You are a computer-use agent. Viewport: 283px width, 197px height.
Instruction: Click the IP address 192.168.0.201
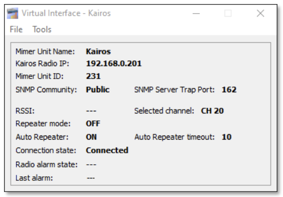[x=114, y=63]
